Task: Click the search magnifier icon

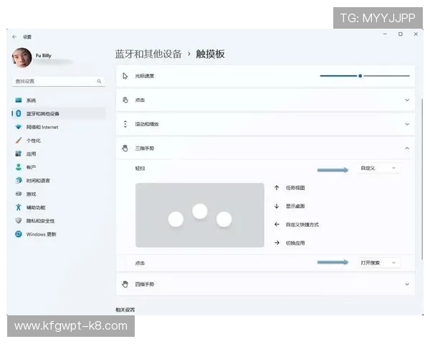Action: tap(99, 81)
